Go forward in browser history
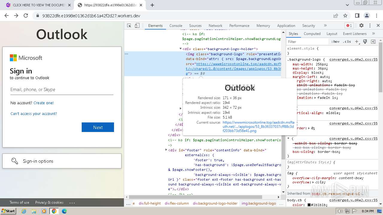Viewport: 383px width, 215px height. (x=16, y=16)
